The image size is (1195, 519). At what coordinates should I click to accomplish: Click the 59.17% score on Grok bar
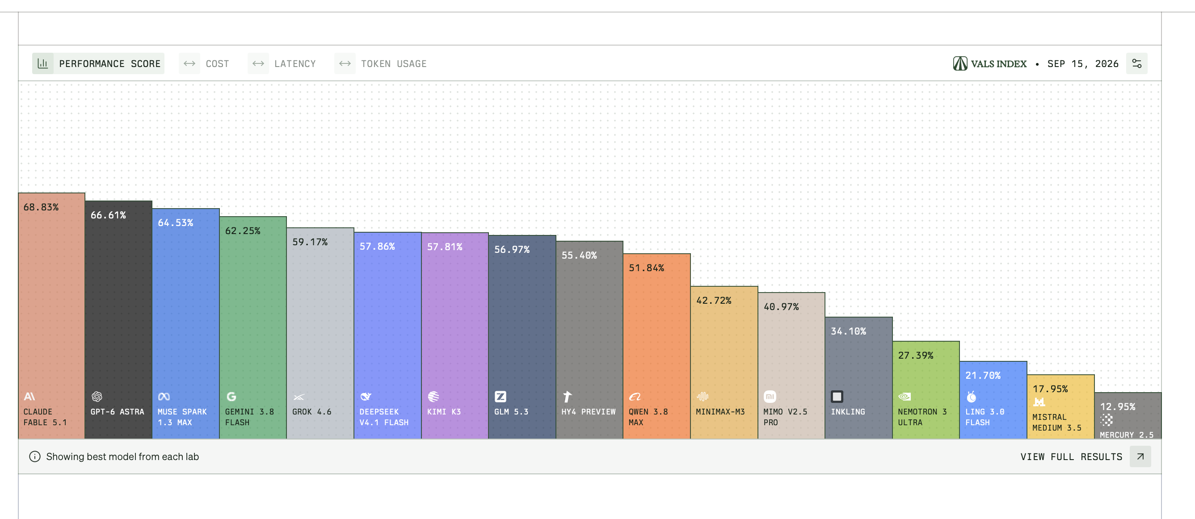[x=310, y=242]
